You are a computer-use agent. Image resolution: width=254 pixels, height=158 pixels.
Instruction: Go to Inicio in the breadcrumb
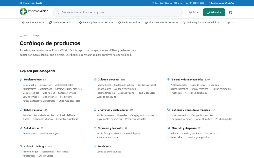[24, 36]
